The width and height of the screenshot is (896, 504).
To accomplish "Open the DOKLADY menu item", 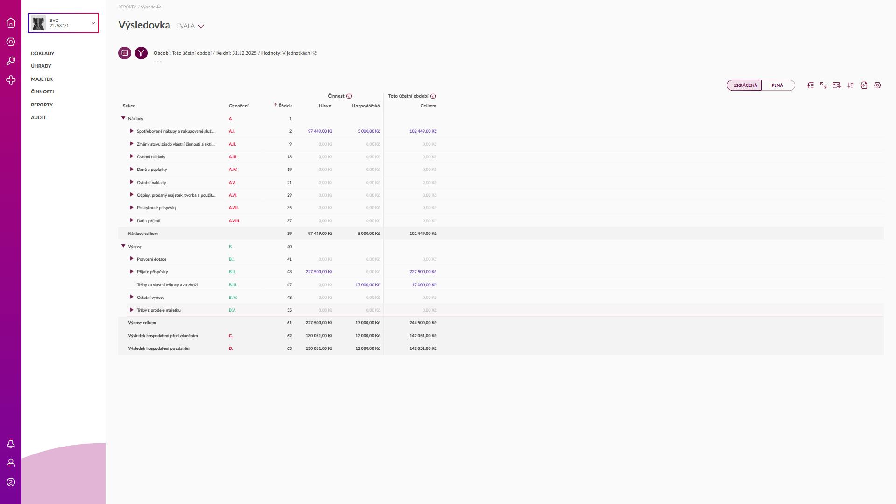I will coord(42,53).
